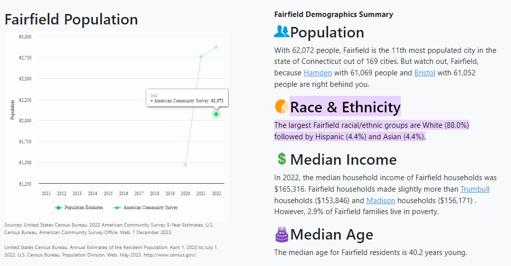Screen dimensions: 511x266
Task: Click the Median Income heading
Action: pos(343,160)
